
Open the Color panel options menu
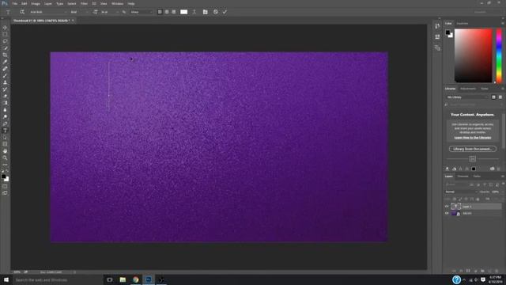[x=503, y=24]
